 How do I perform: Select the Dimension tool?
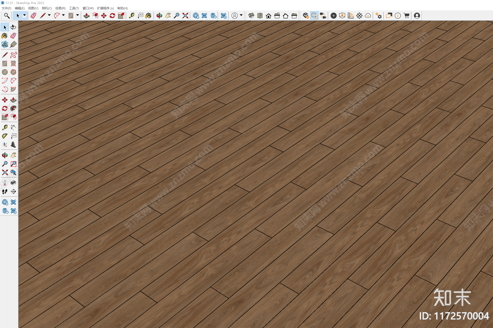pyautogui.click(x=13, y=127)
